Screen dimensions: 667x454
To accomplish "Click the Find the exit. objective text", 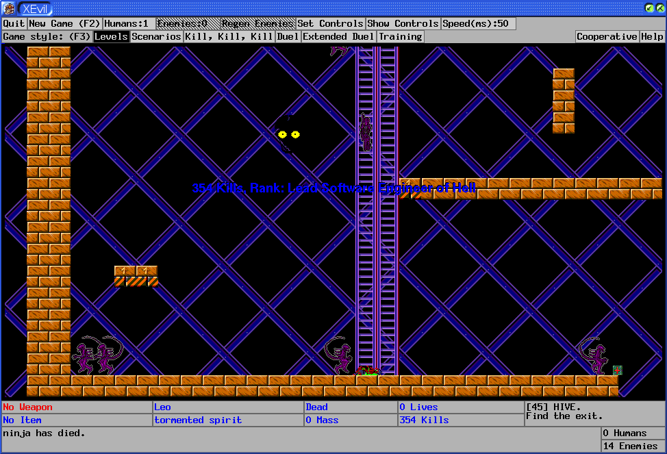I will tap(564, 416).
